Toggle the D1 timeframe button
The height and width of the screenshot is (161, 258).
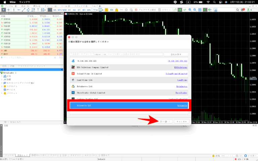pyautogui.click(x=79, y=10)
